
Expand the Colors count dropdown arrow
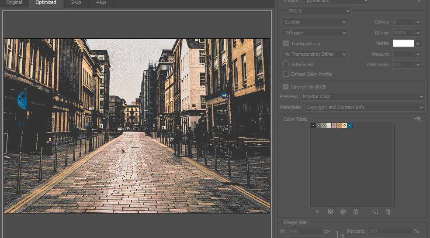418,22
